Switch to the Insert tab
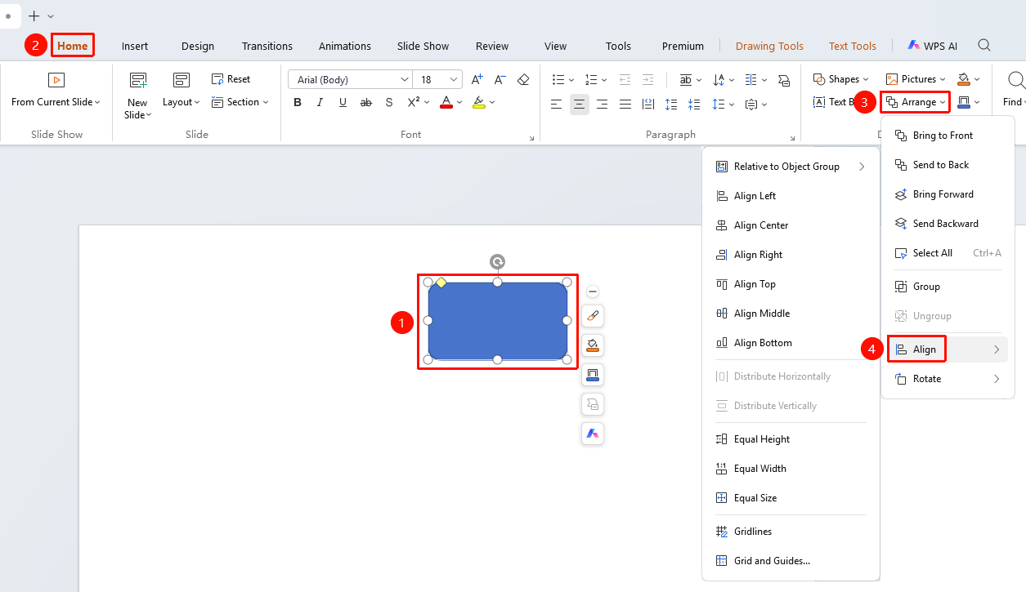 click(135, 46)
